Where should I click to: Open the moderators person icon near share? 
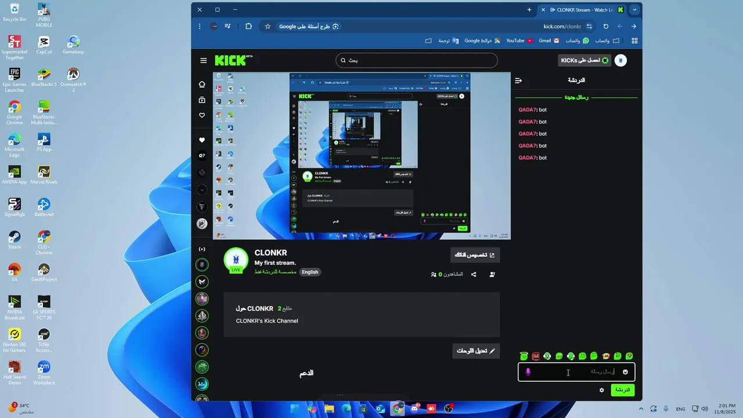click(492, 274)
